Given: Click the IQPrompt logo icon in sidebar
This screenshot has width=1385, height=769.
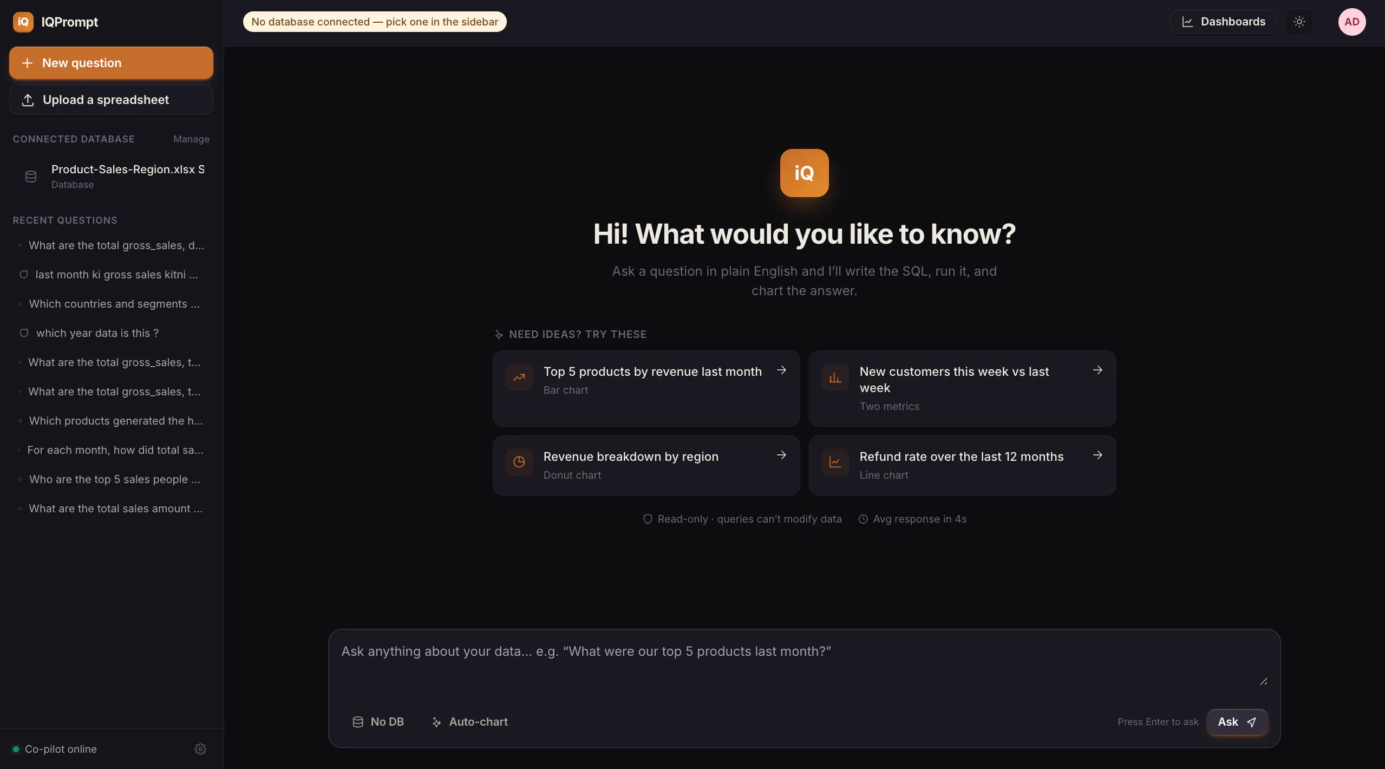Looking at the screenshot, I should coord(23,22).
